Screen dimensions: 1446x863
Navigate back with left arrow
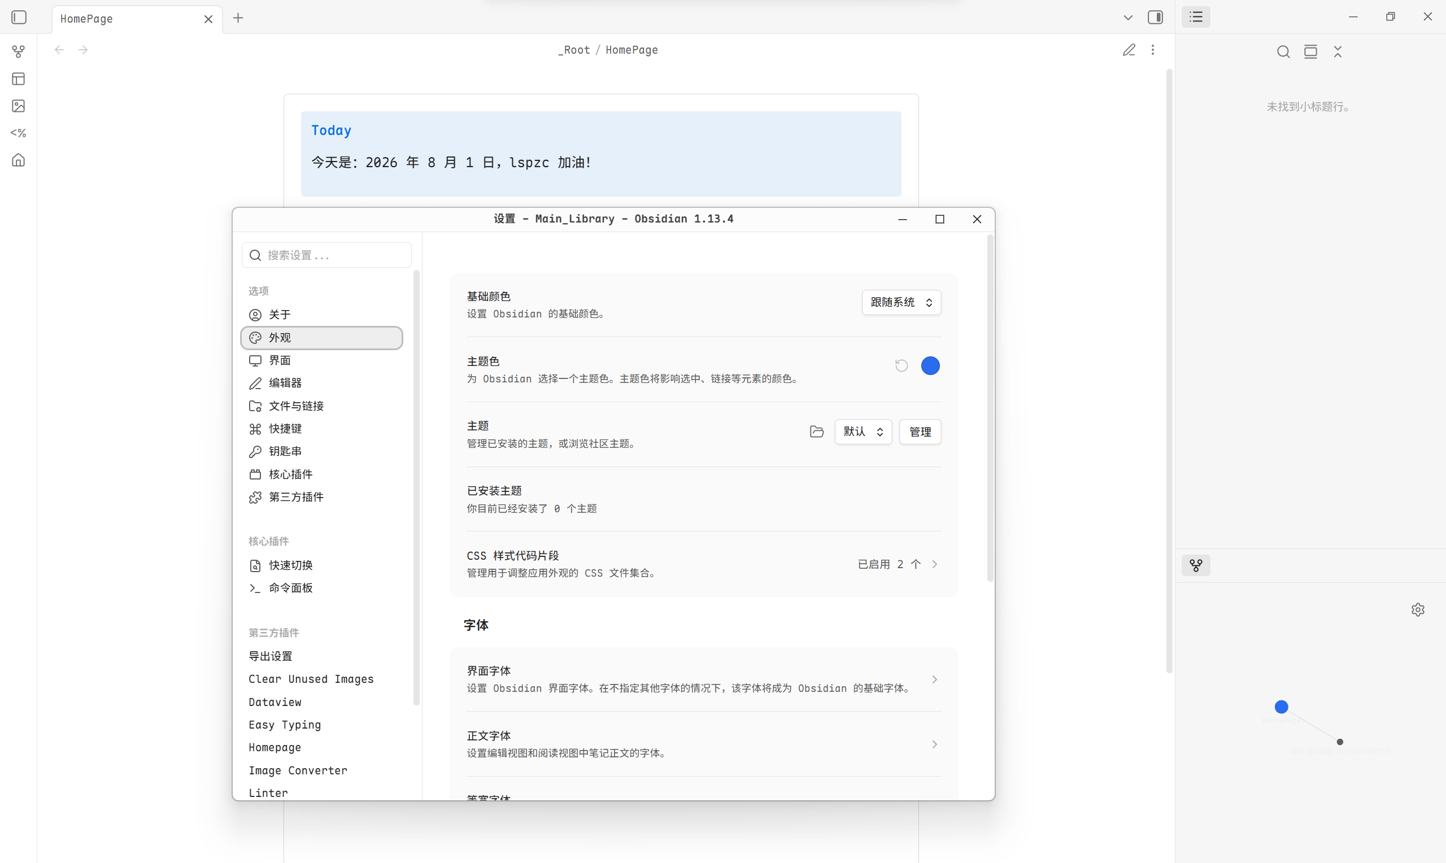(59, 50)
